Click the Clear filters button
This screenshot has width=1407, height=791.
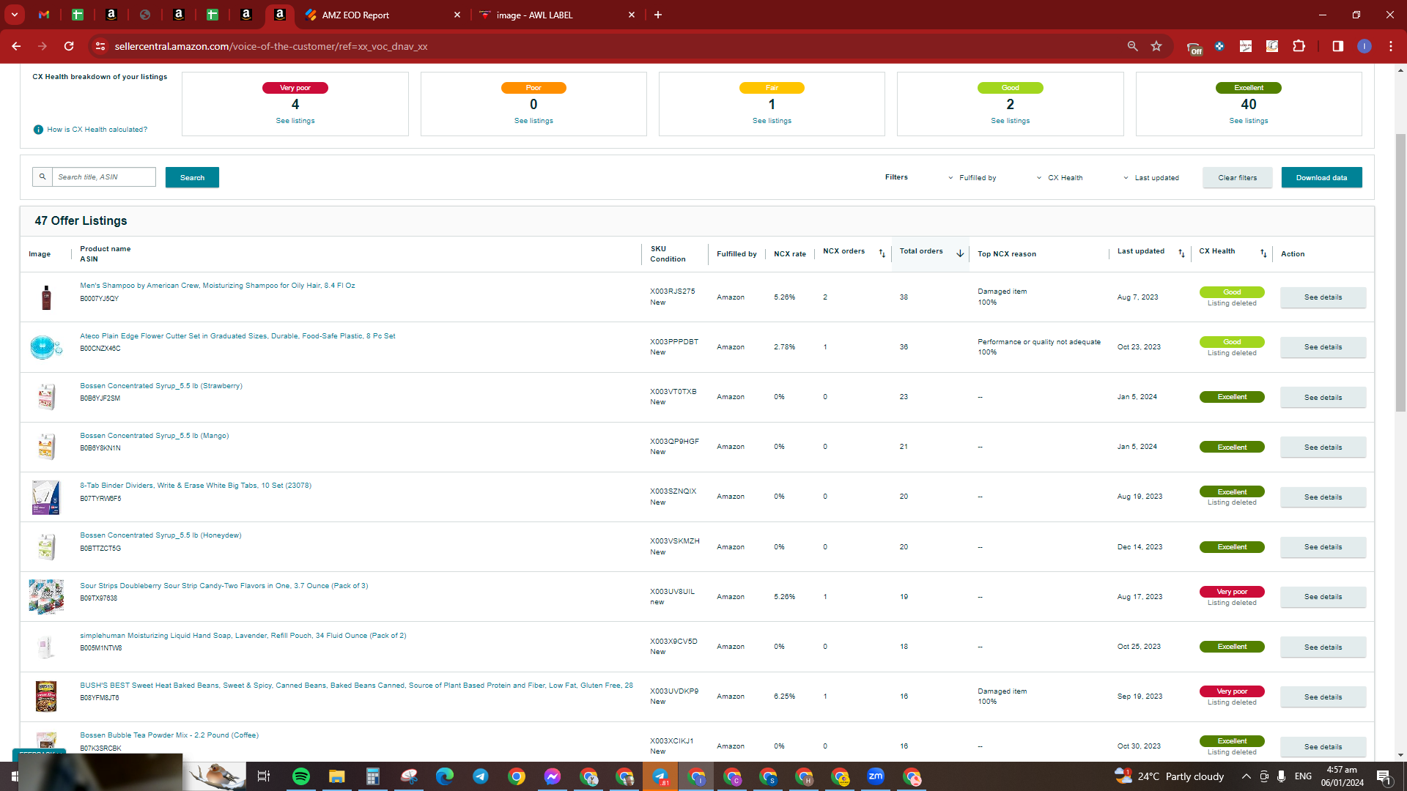(x=1237, y=177)
